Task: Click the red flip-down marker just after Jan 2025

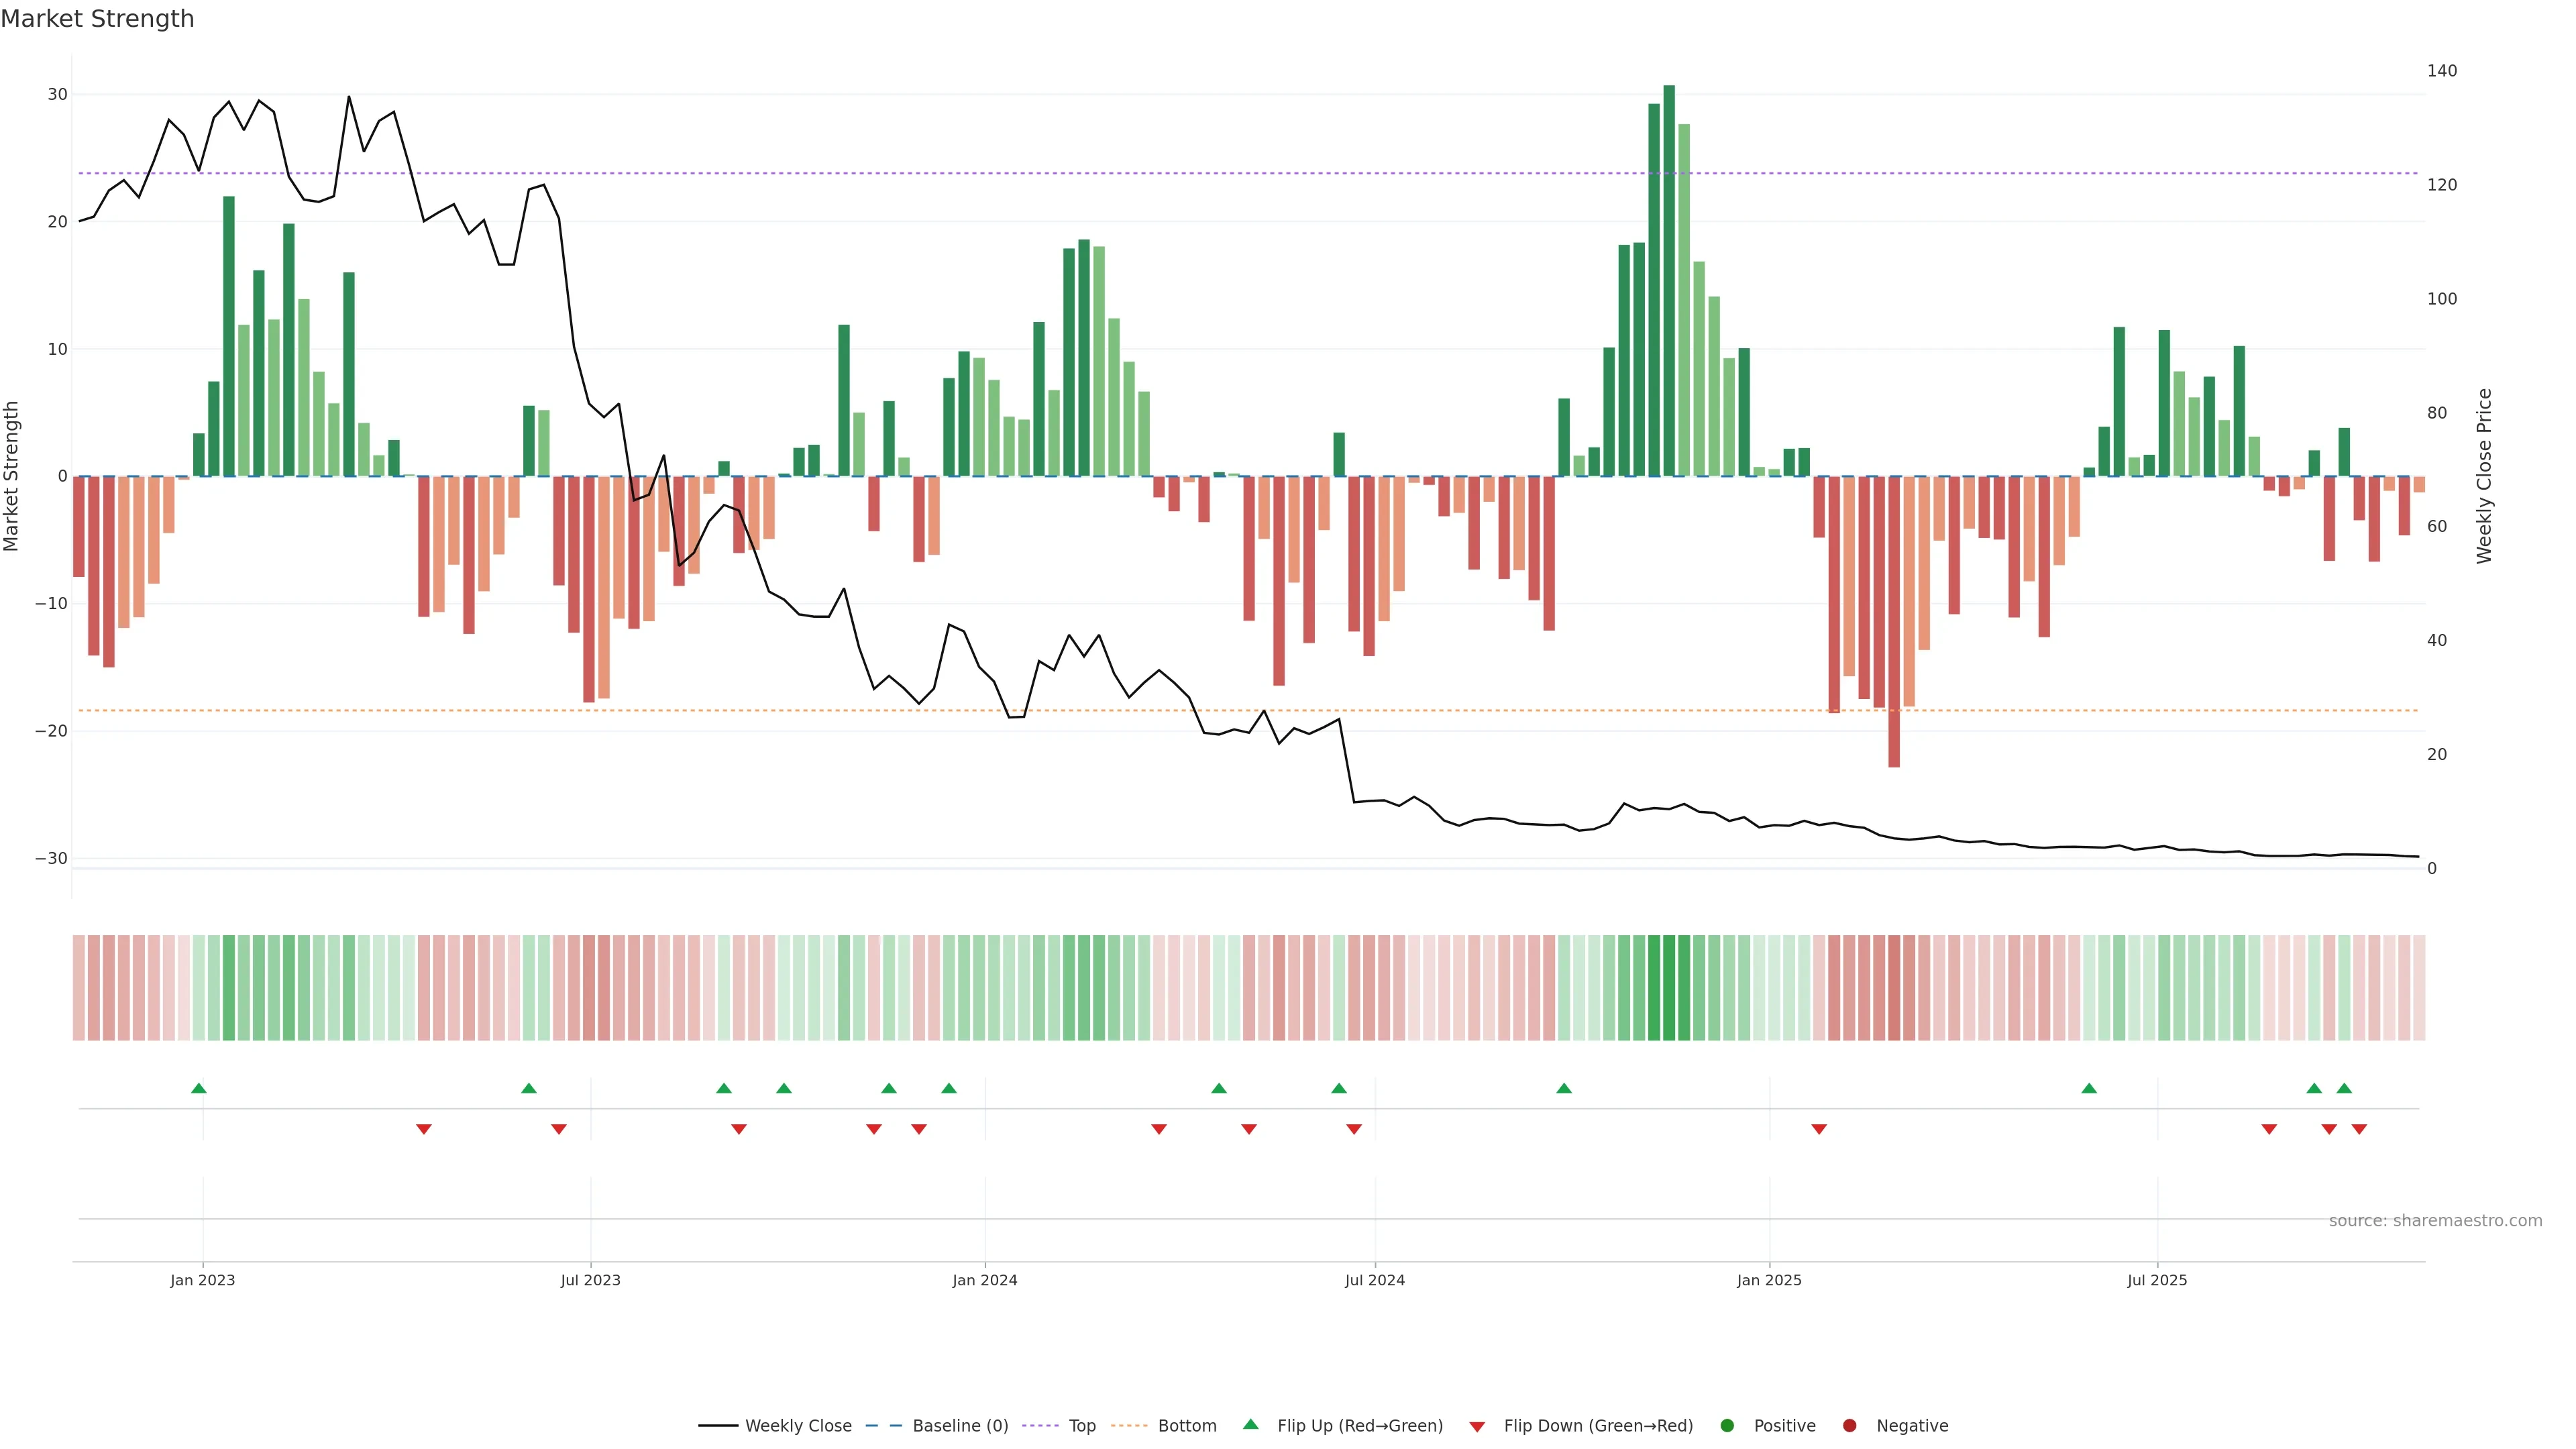Action: point(1819,1129)
